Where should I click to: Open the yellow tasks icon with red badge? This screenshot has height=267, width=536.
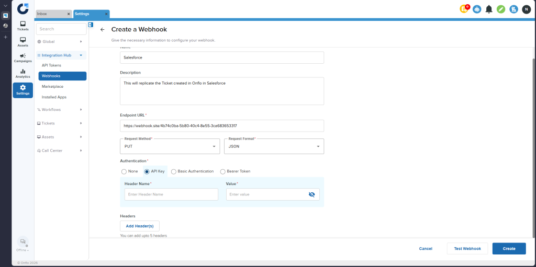464,9
